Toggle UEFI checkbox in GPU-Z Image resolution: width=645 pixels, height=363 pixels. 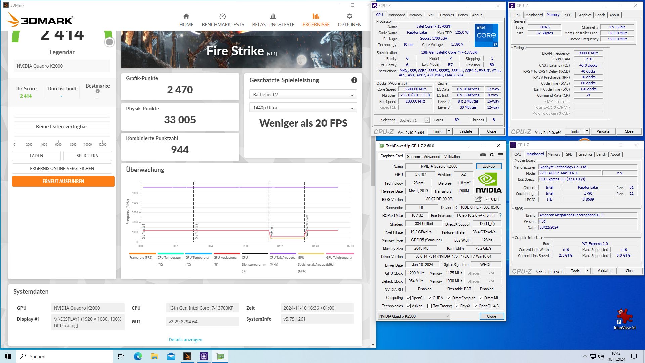coord(488,199)
